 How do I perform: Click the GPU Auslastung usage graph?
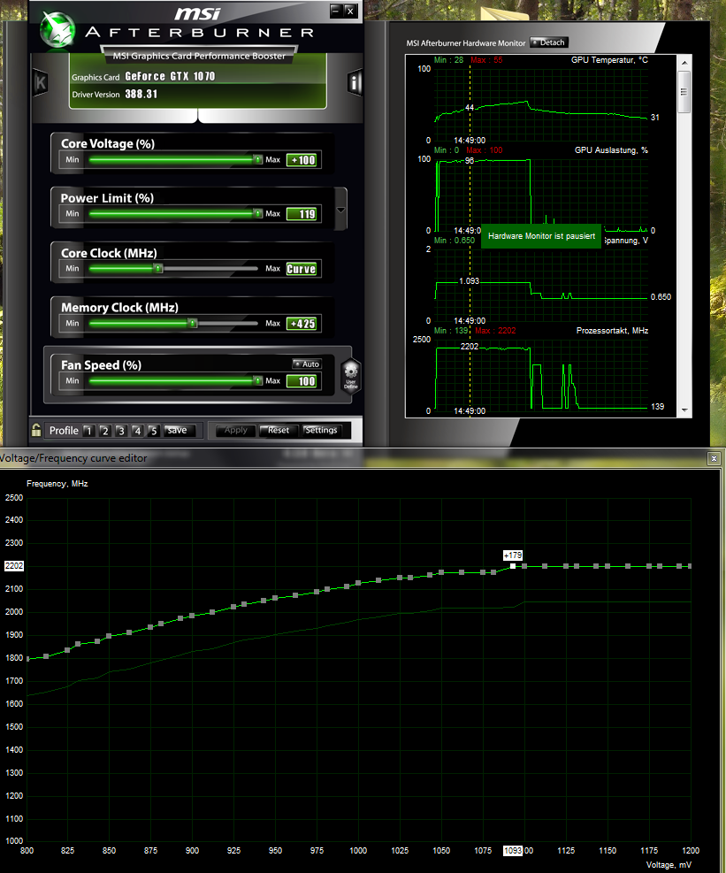pos(541,195)
